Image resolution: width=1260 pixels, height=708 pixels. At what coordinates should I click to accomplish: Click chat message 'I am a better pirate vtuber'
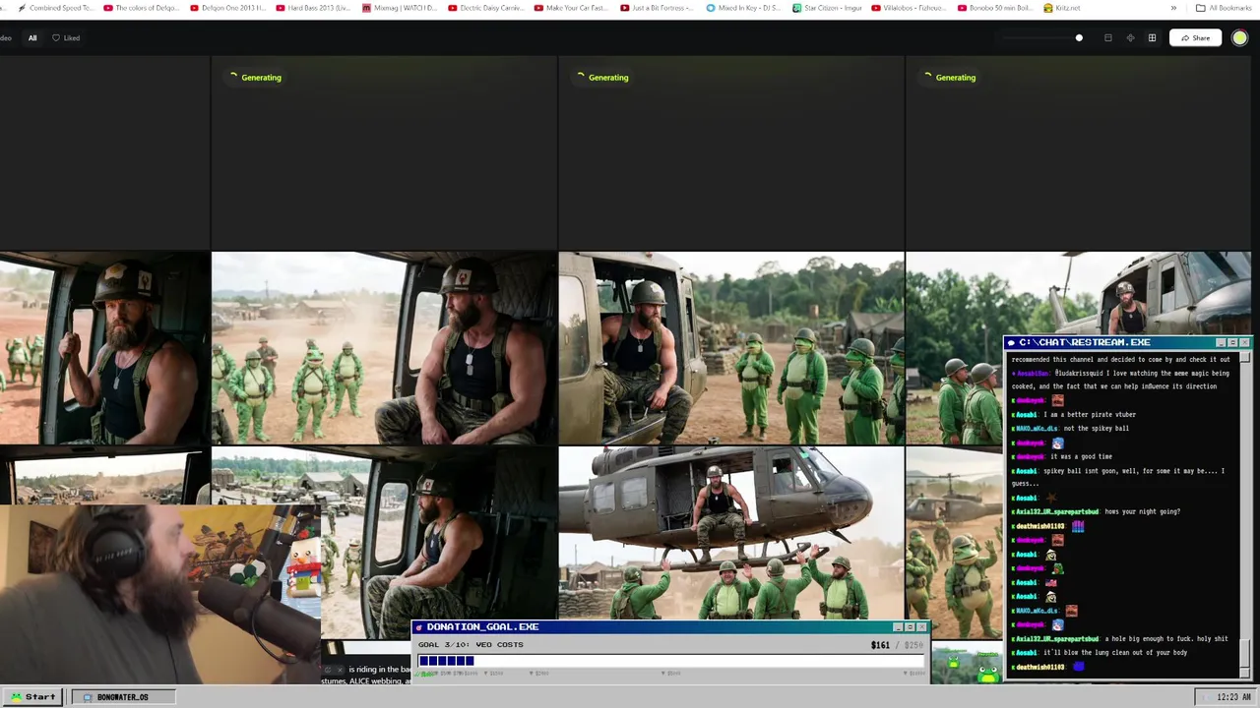[x=1090, y=414]
